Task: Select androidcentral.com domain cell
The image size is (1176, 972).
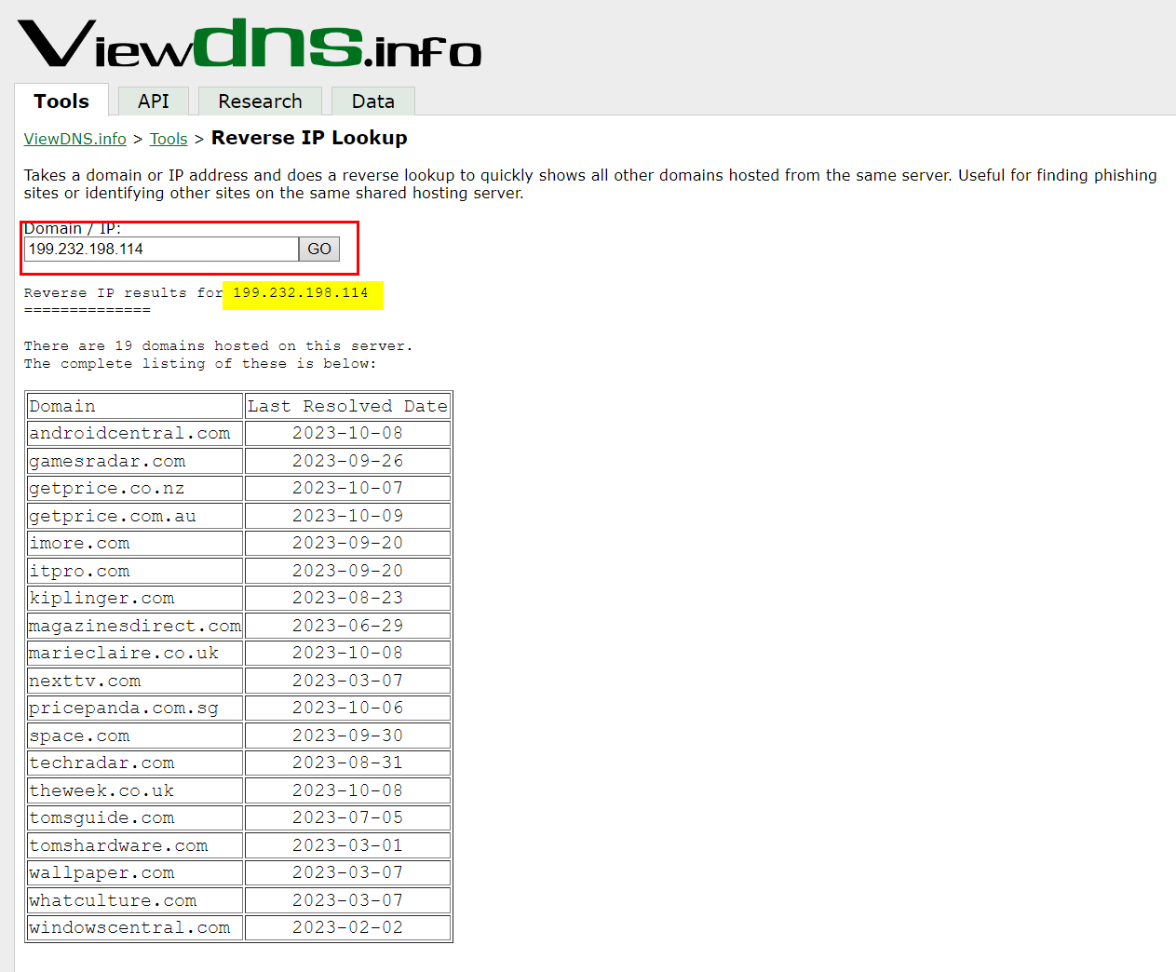Action: (x=135, y=433)
